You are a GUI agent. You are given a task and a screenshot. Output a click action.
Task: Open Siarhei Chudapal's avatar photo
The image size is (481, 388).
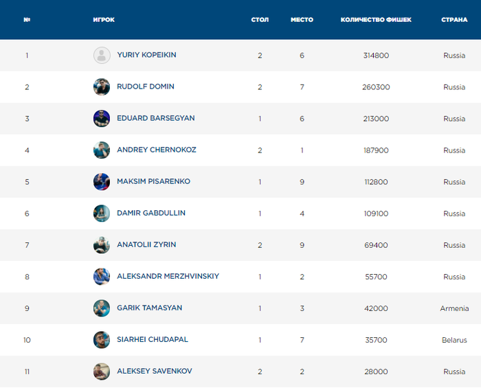point(102,339)
